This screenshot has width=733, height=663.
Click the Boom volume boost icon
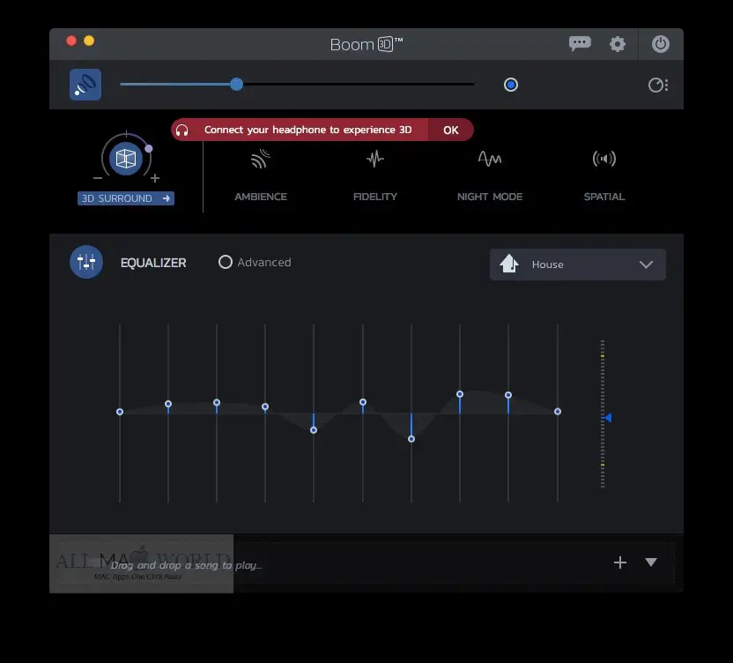85,85
